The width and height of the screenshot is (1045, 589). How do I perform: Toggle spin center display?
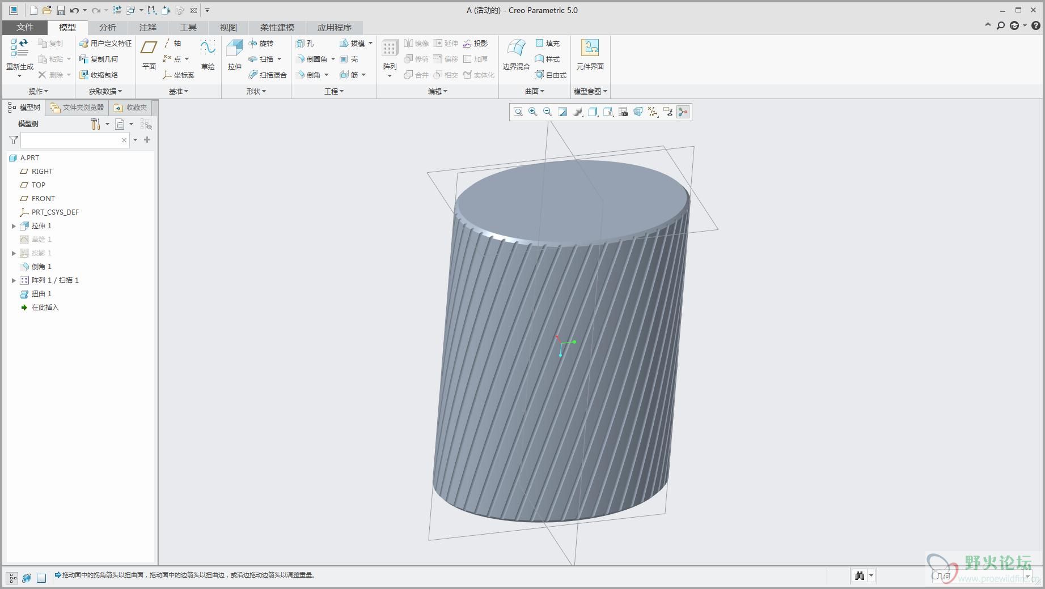[683, 112]
